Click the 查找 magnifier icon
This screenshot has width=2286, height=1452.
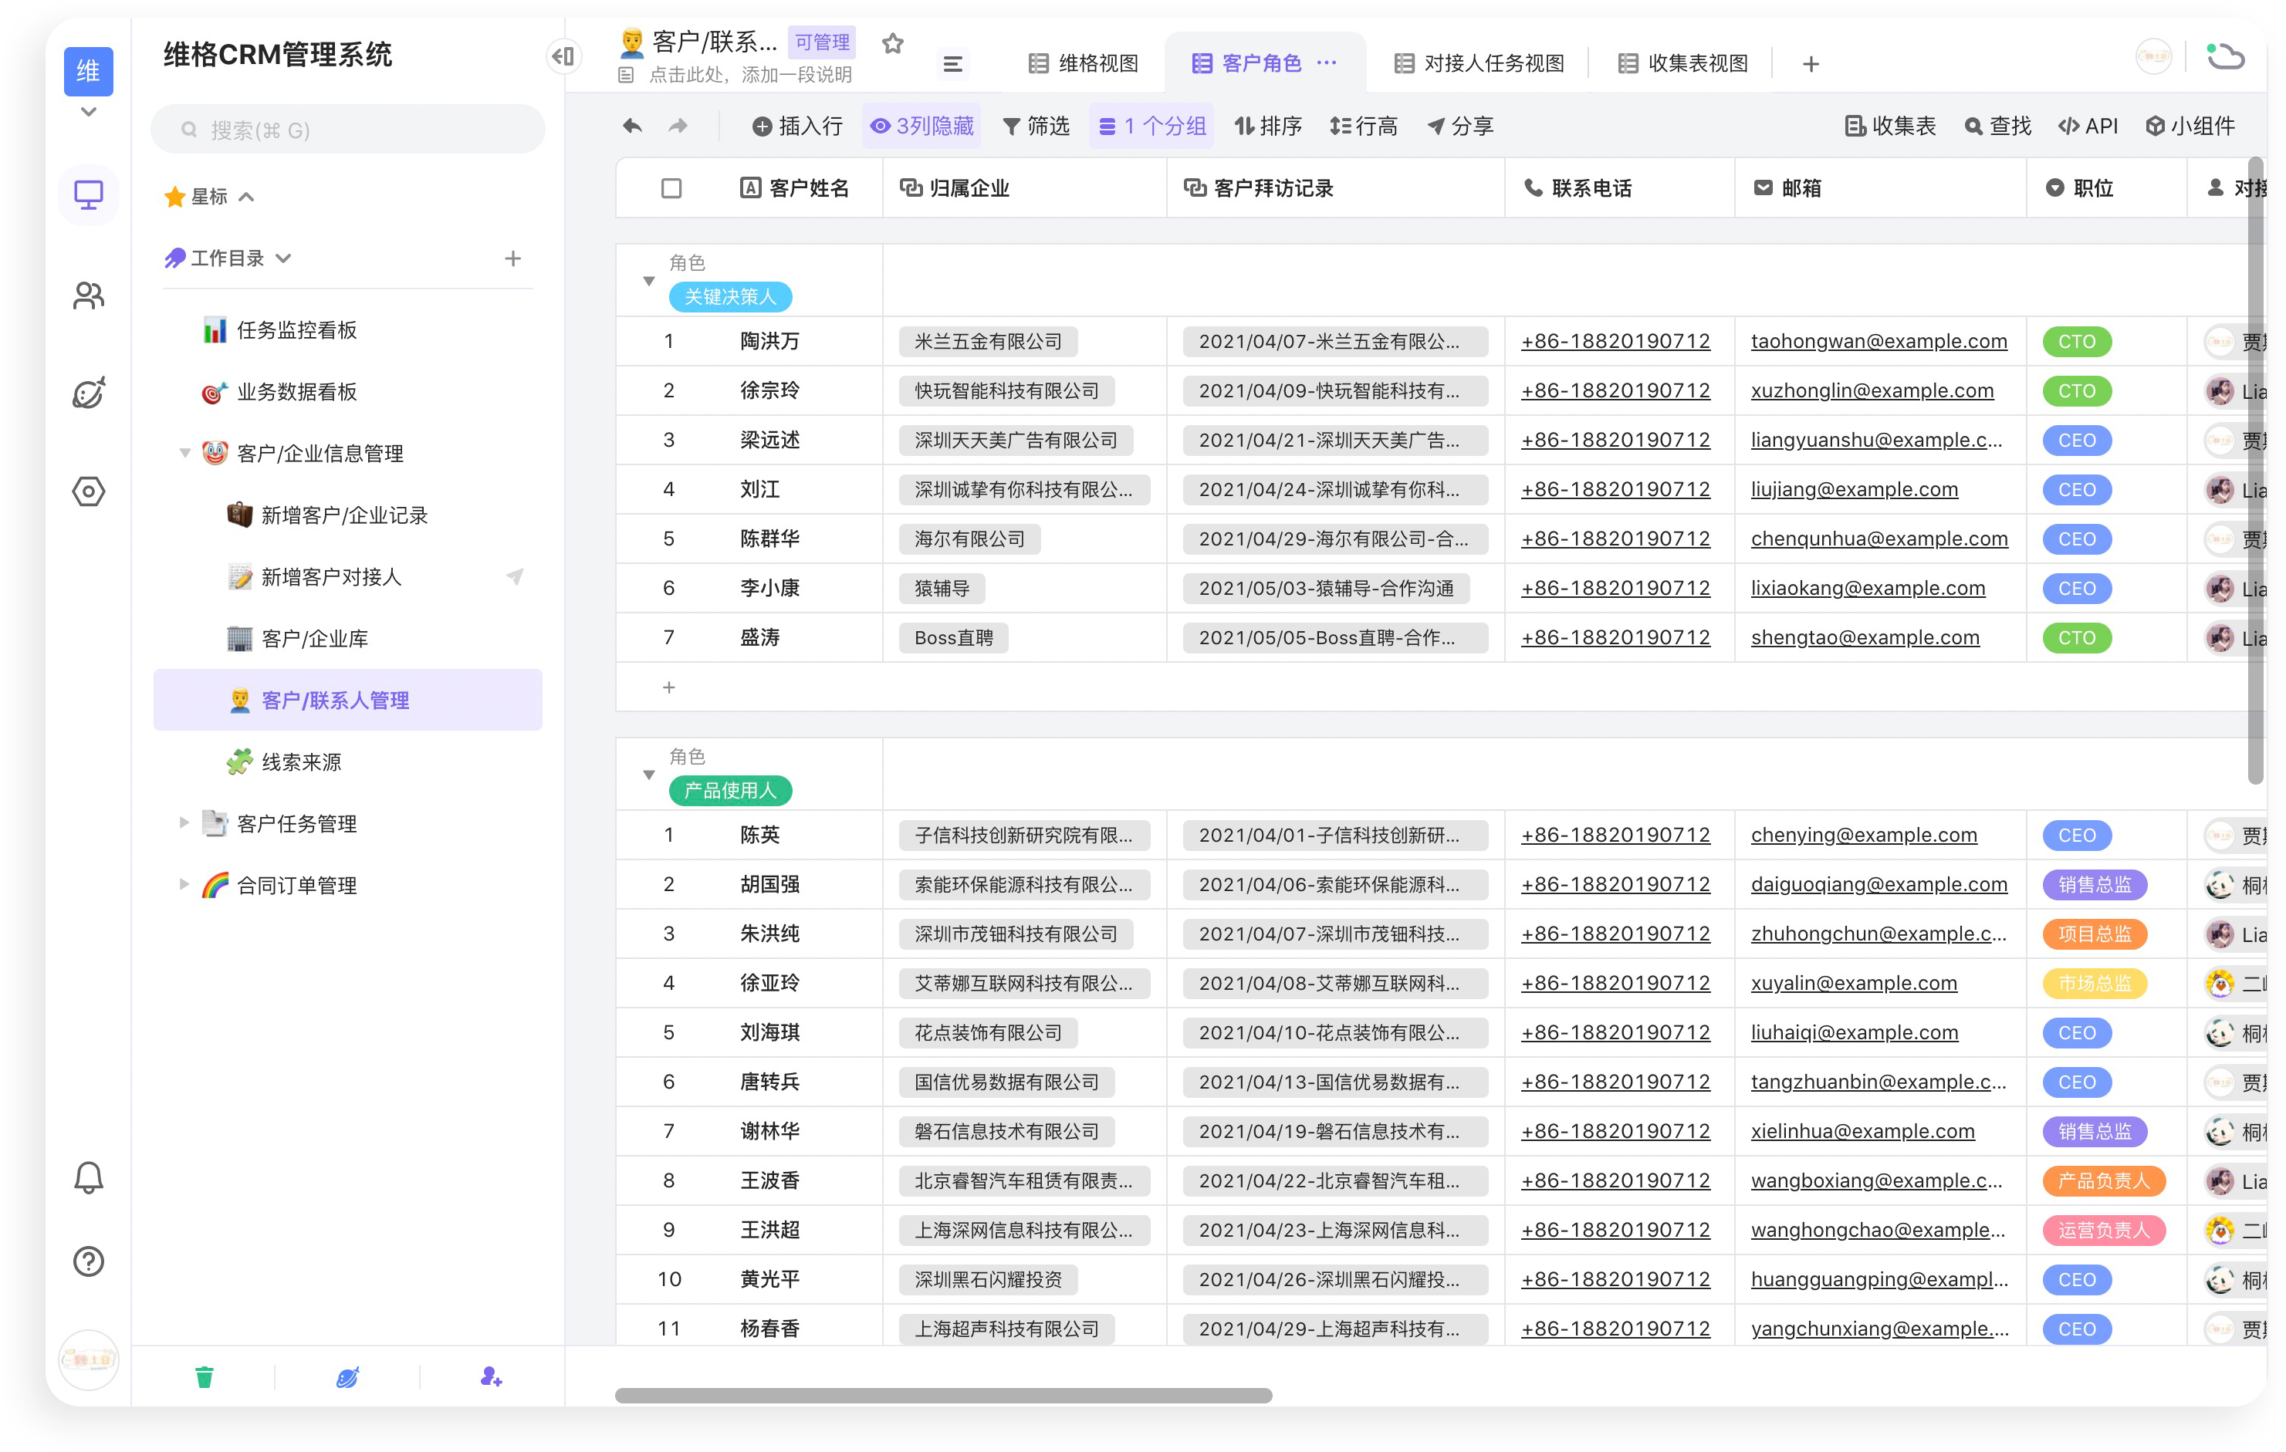pyautogui.click(x=1997, y=125)
